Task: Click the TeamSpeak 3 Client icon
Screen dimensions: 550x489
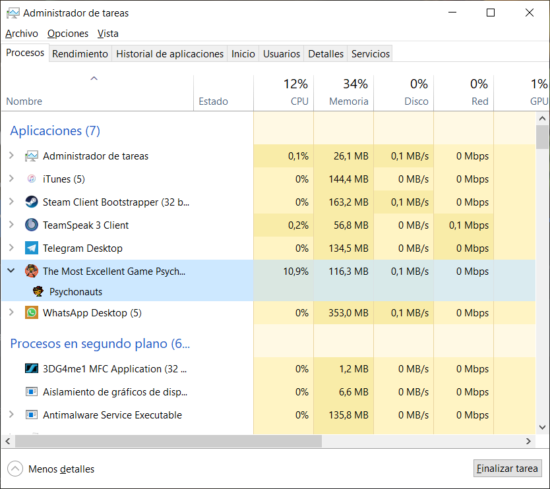Action: coord(31,225)
